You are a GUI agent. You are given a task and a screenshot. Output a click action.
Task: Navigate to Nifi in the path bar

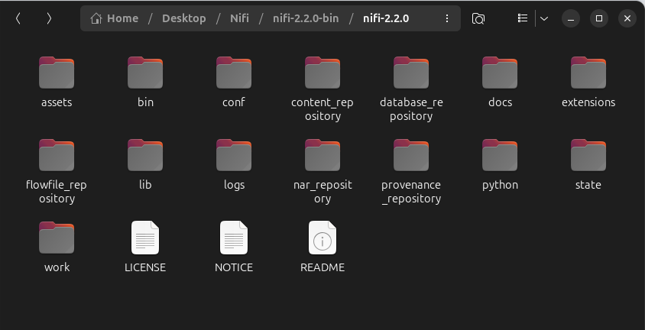pos(239,18)
